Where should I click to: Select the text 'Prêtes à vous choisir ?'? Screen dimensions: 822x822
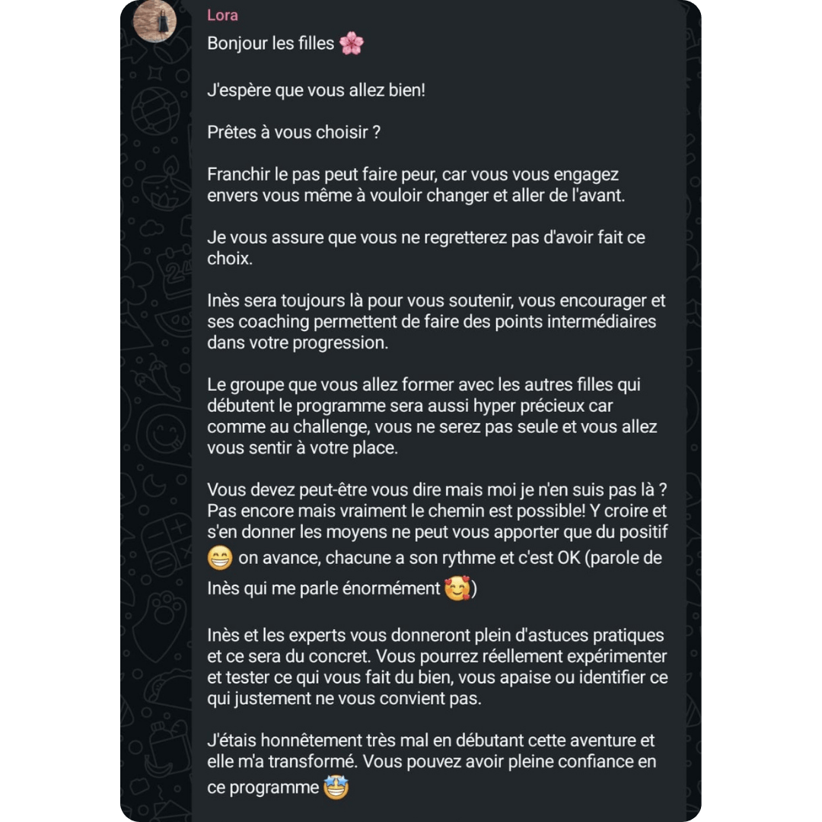pyautogui.click(x=294, y=132)
